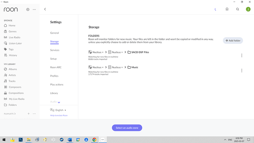Open settings via the gear icon
The image size is (254, 143).
[28, 10]
